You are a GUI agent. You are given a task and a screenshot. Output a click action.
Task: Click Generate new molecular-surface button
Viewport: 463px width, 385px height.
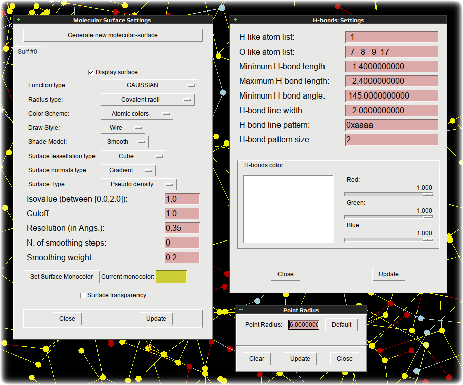click(113, 35)
